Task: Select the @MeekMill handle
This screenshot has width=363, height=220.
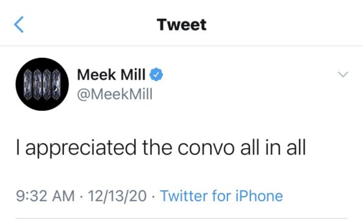Action: tap(115, 94)
